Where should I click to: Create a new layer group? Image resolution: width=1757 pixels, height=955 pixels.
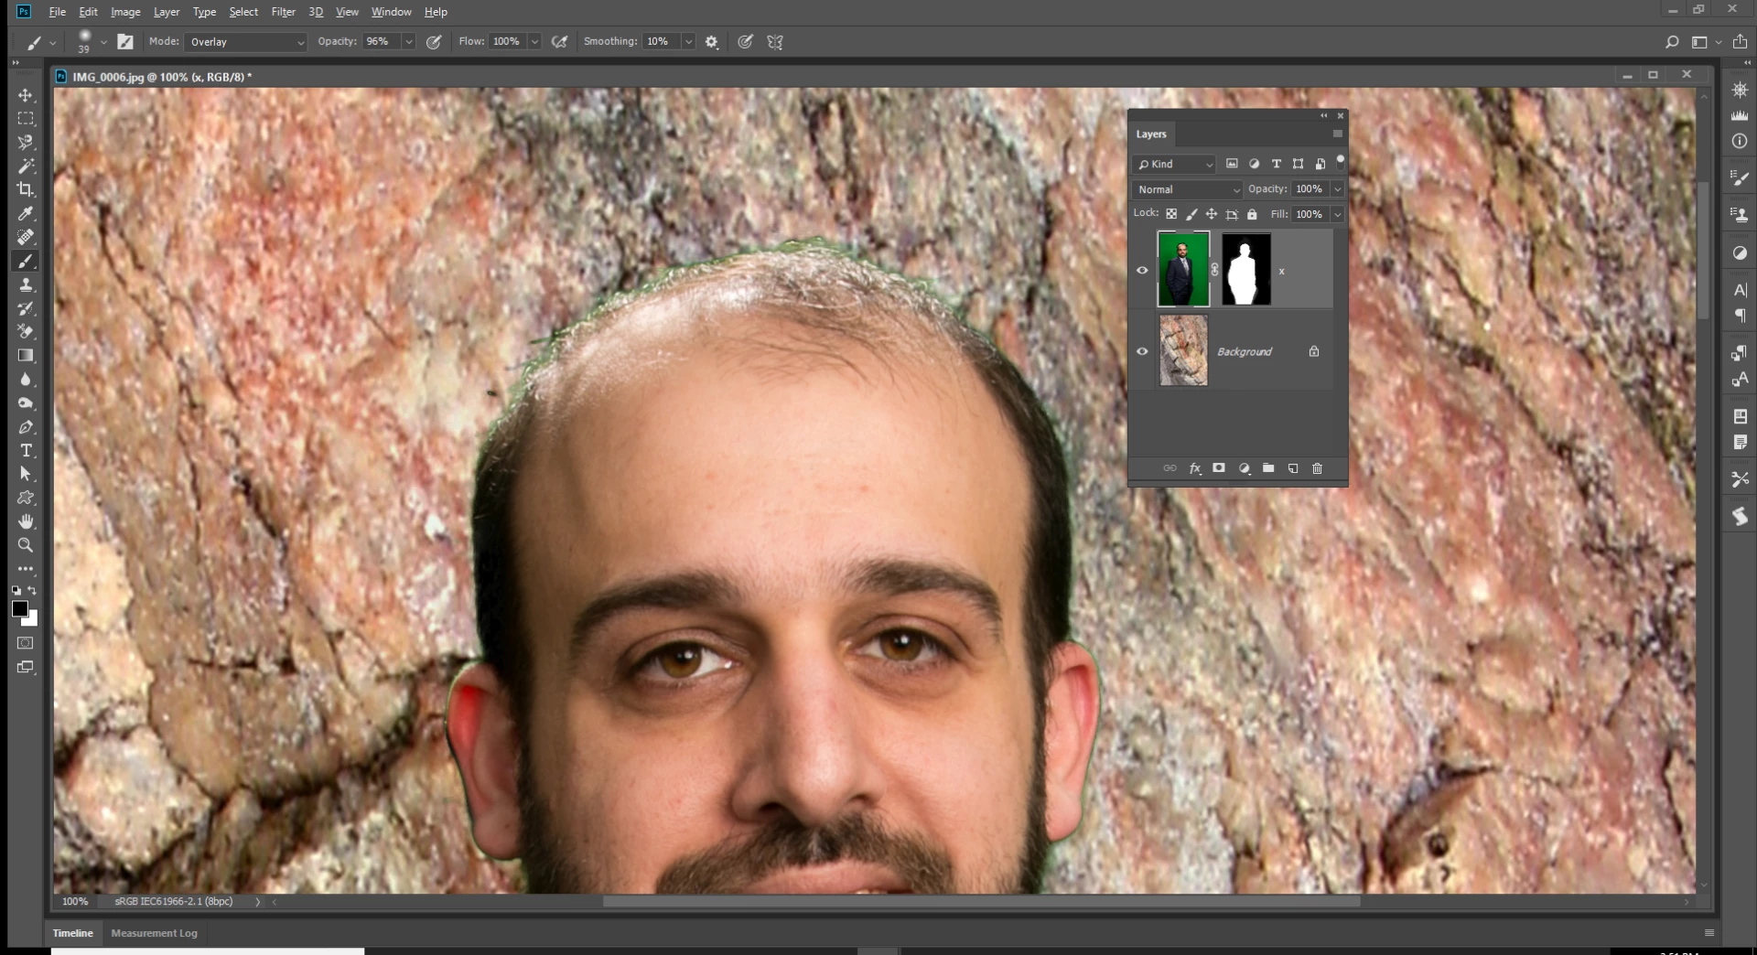pos(1268,468)
